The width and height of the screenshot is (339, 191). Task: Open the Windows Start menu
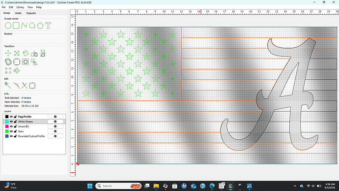click(90, 186)
